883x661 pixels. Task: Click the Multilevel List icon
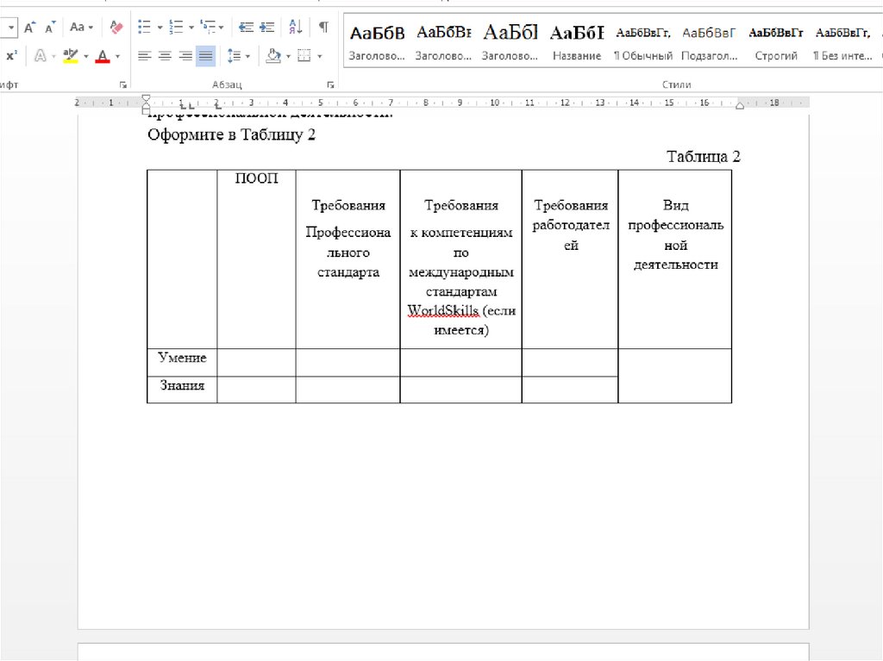(x=208, y=27)
